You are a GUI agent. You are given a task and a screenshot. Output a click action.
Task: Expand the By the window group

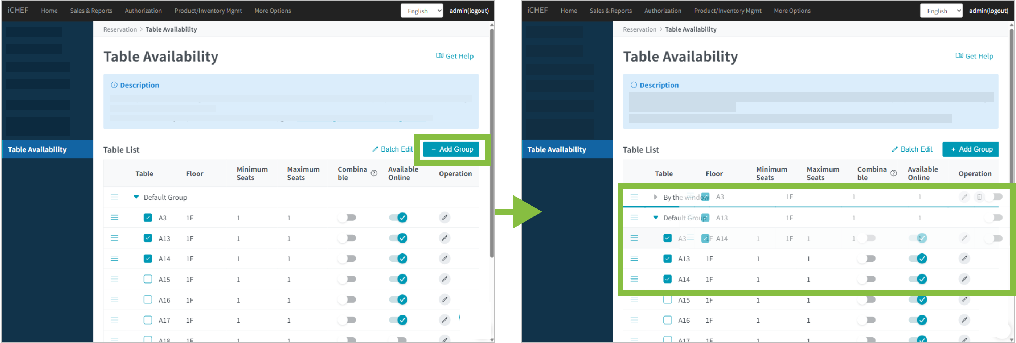coord(655,197)
